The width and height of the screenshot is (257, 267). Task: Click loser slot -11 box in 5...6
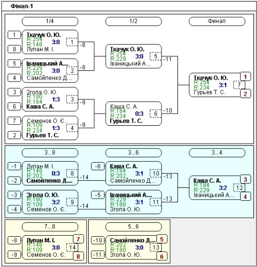[98, 255]
